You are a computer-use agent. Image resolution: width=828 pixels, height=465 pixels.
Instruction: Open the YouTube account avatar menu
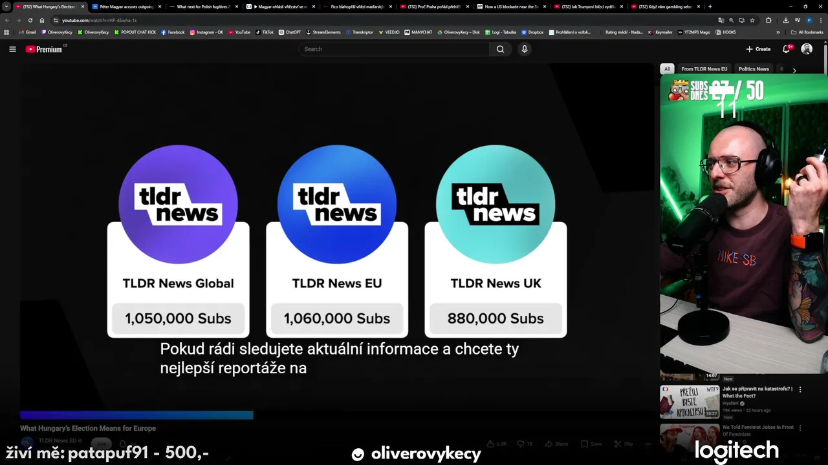(807, 49)
